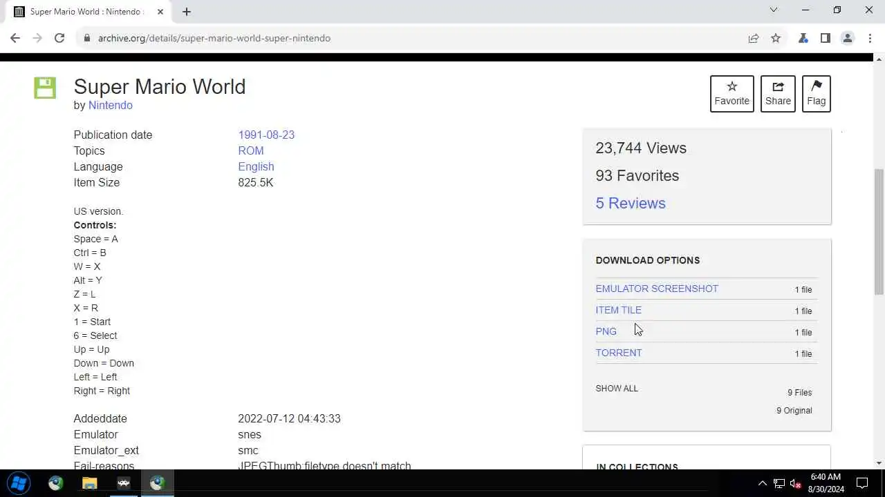The width and height of the screenshot is (885, 497).
Task: Click the green floppy disk software icon
Action: click(x=45, y=88)
